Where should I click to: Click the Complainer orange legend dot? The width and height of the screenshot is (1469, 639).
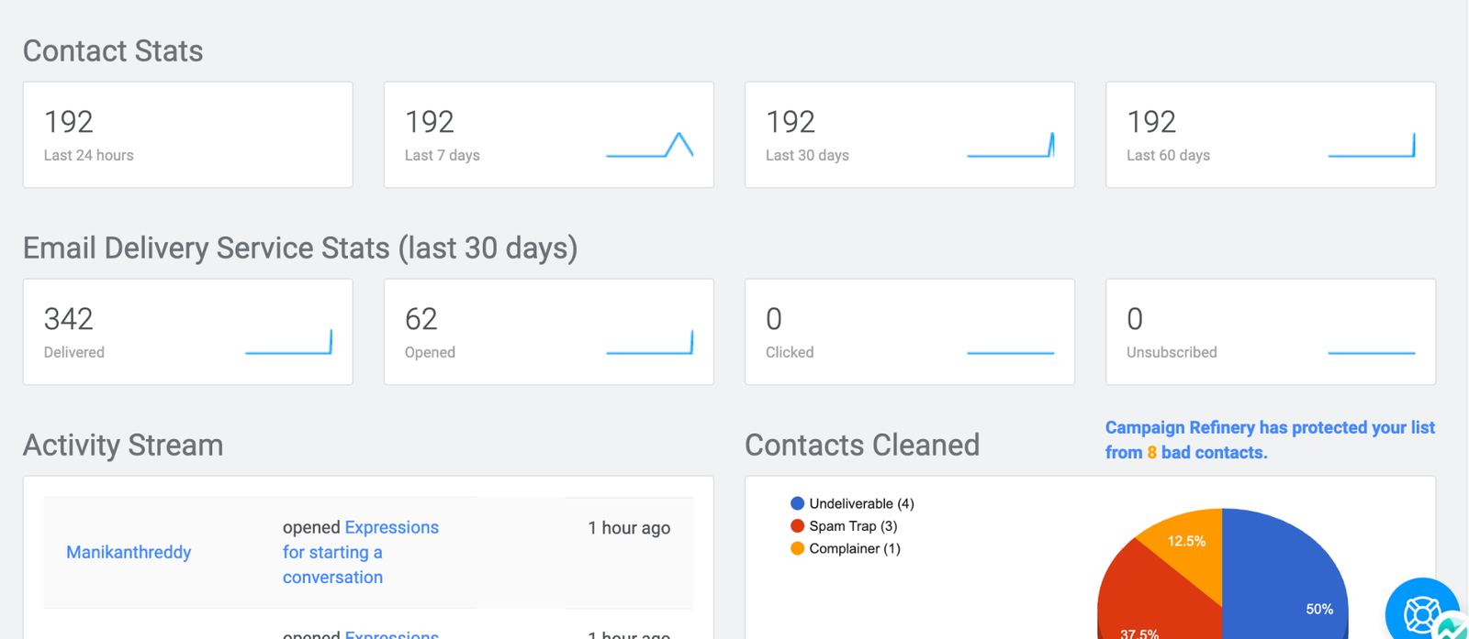pos(797,548)
